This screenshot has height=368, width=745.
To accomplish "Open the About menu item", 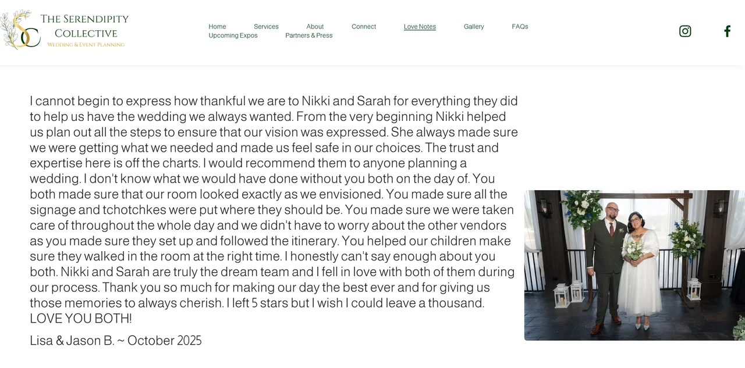I will click(x=315, y=26).
